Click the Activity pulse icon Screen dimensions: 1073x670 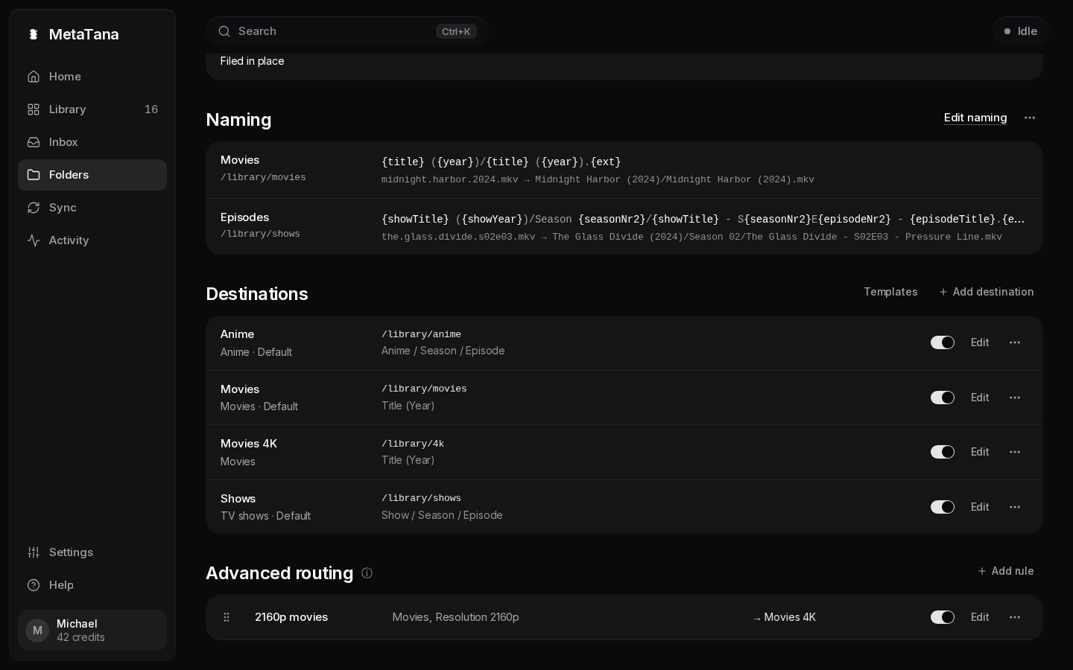pos(34,240)
